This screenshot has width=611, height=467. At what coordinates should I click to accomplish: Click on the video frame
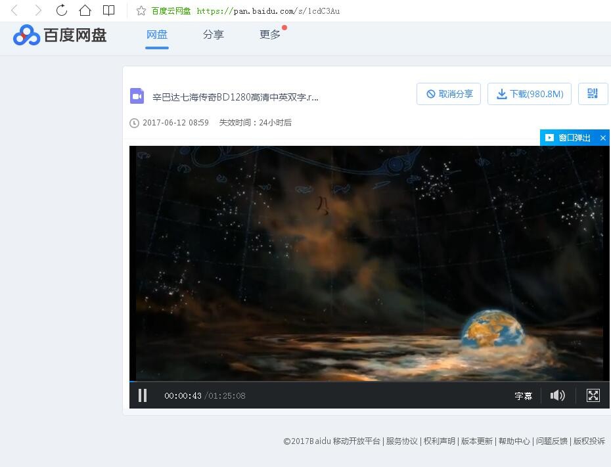click(x=369, y=263)
